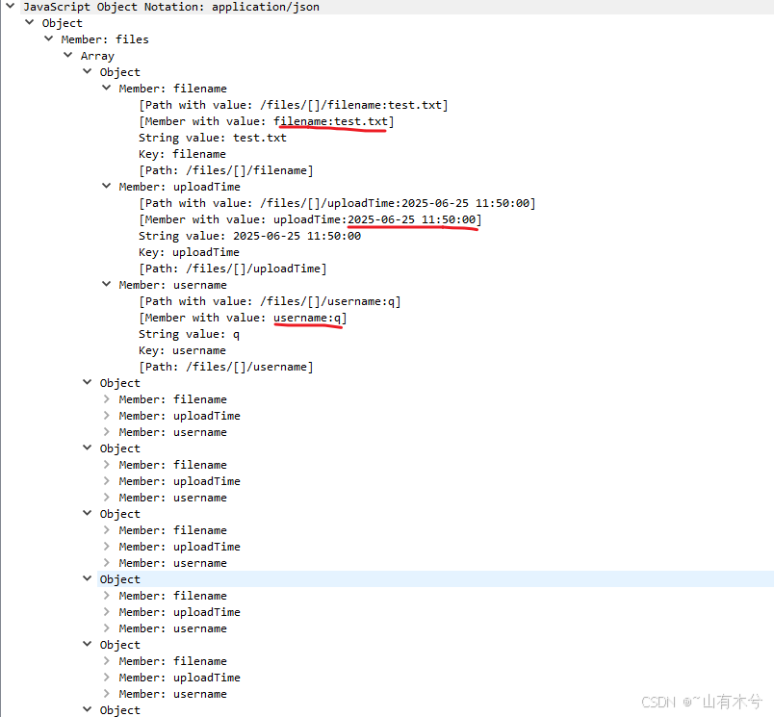Viewport: 774px width, 717px height.
Task: Collapse the expanded Member: filename chevron
Action: 106,88
